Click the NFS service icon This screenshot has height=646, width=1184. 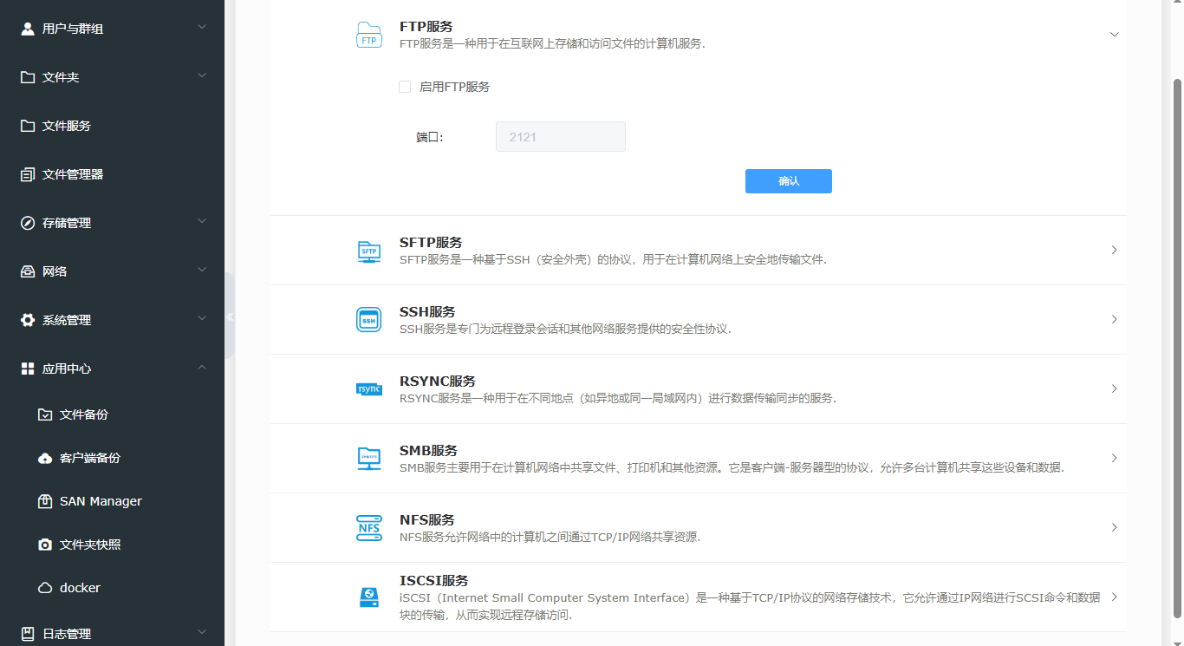pyautogui.click(x=369, y=527)
